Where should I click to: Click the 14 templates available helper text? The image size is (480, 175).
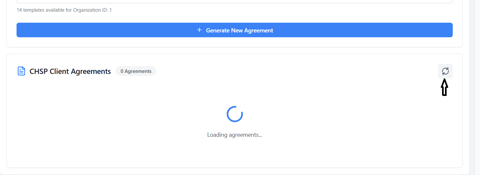pyautogui.click(x=44, y=10)
